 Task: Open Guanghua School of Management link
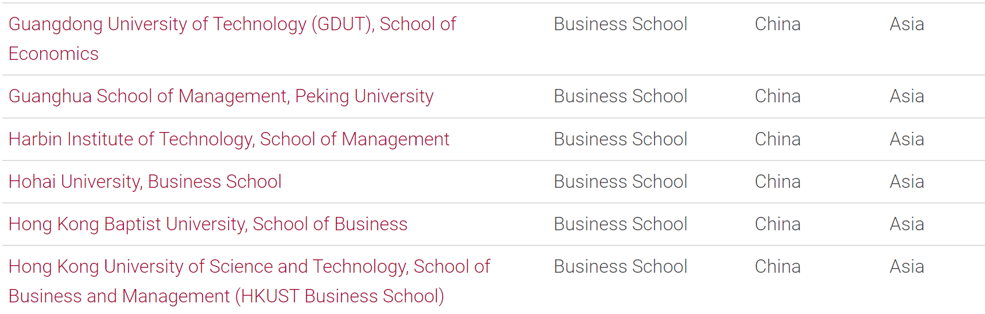tap(221, 96)
